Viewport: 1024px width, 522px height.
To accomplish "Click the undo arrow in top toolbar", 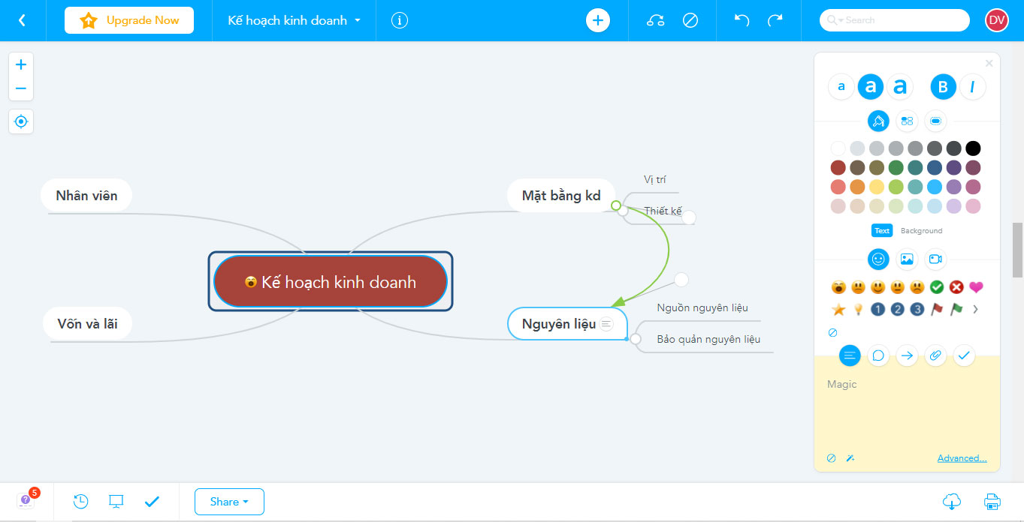I will [742, 20].
